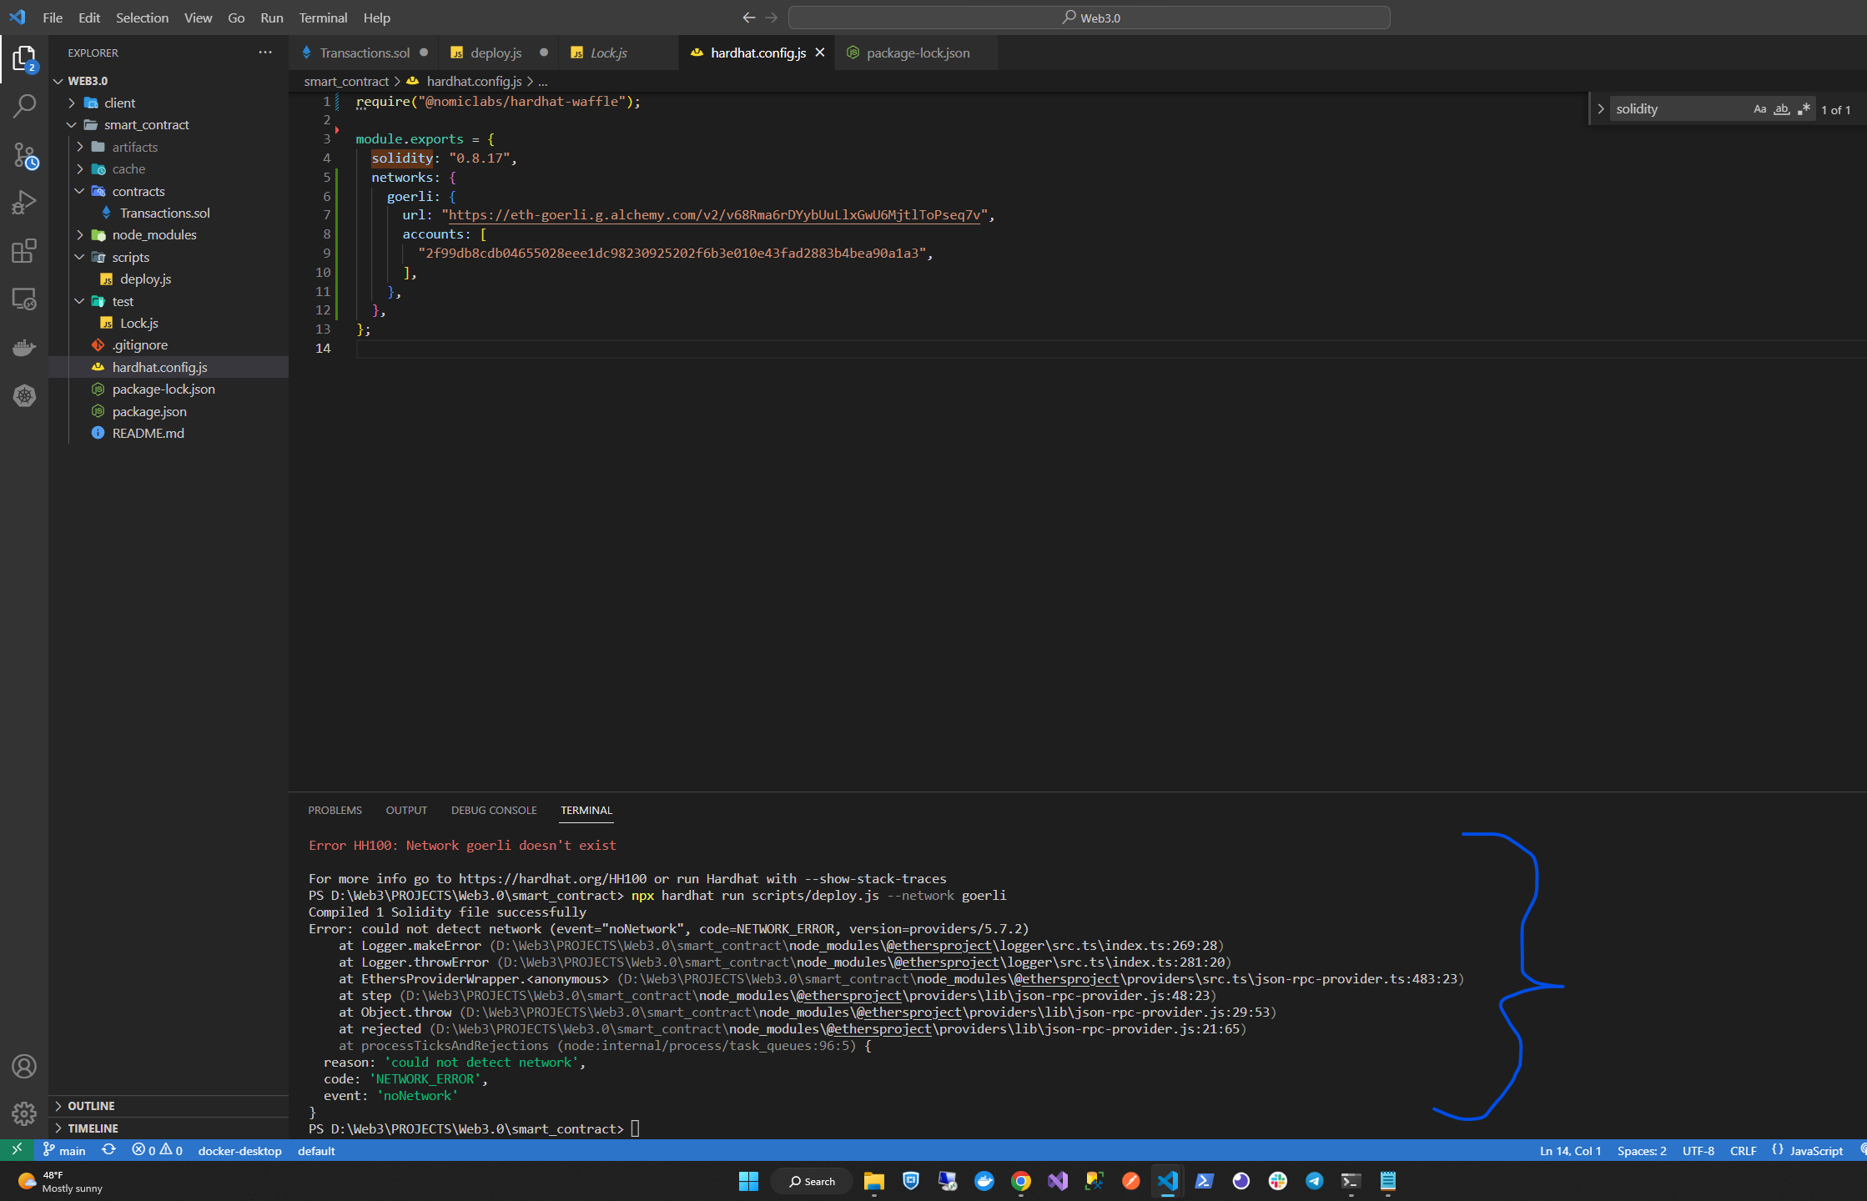Toggle Match Whole Word in find widget
This screenshot has height=1201, width=1867.
click(x=1782, y=109)
